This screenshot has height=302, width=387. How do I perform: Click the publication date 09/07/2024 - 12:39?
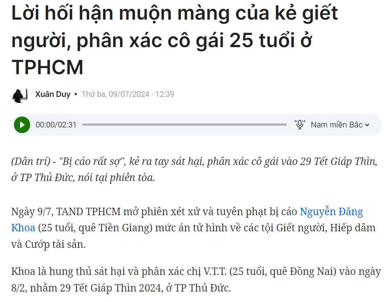(142, 94)
